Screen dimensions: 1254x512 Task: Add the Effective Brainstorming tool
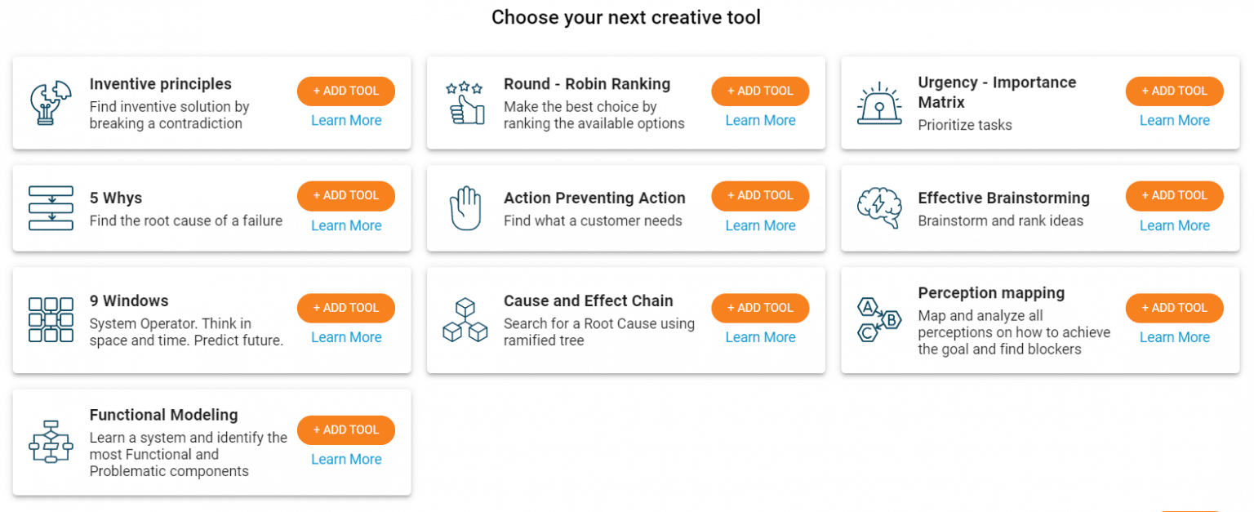coord(1174,195)
